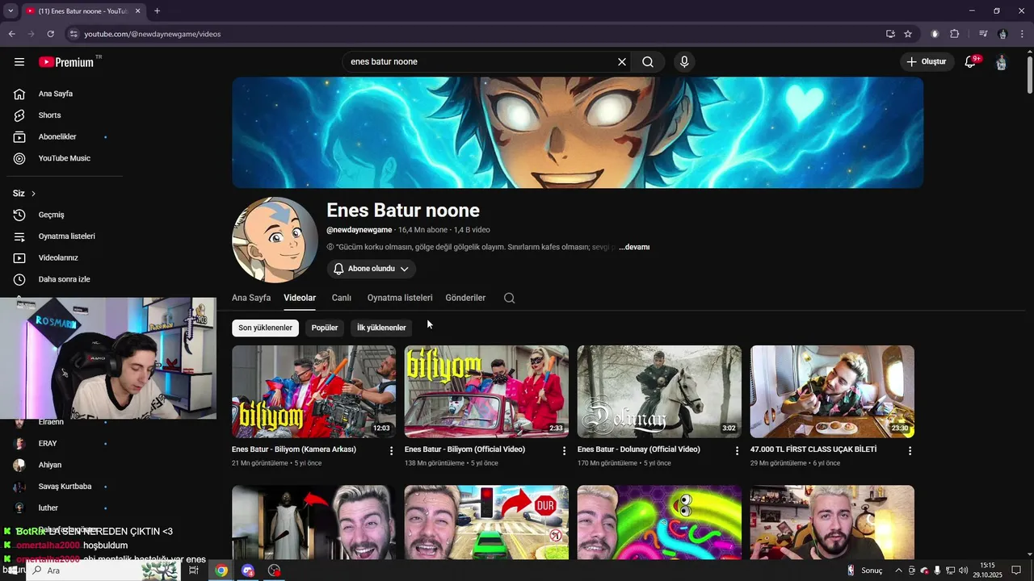Open Chrome from Windows taskbar
The width and height of the screenshot is (1034, 581).
click(x=221, y=571)
